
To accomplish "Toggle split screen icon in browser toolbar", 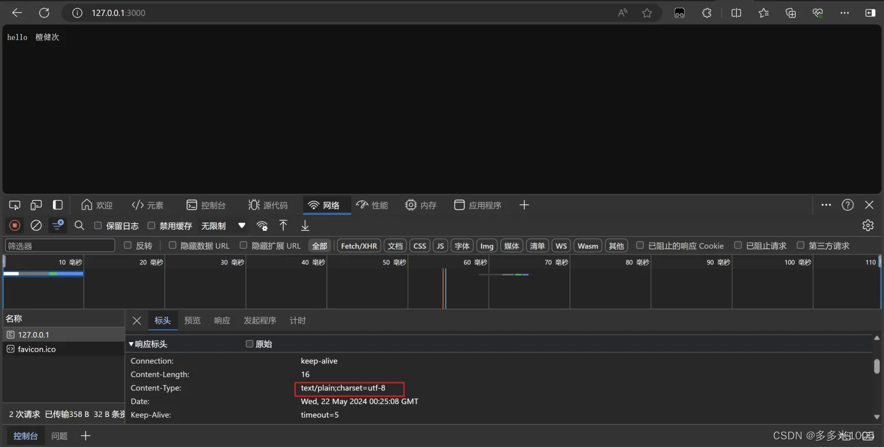I will [736, 13].
